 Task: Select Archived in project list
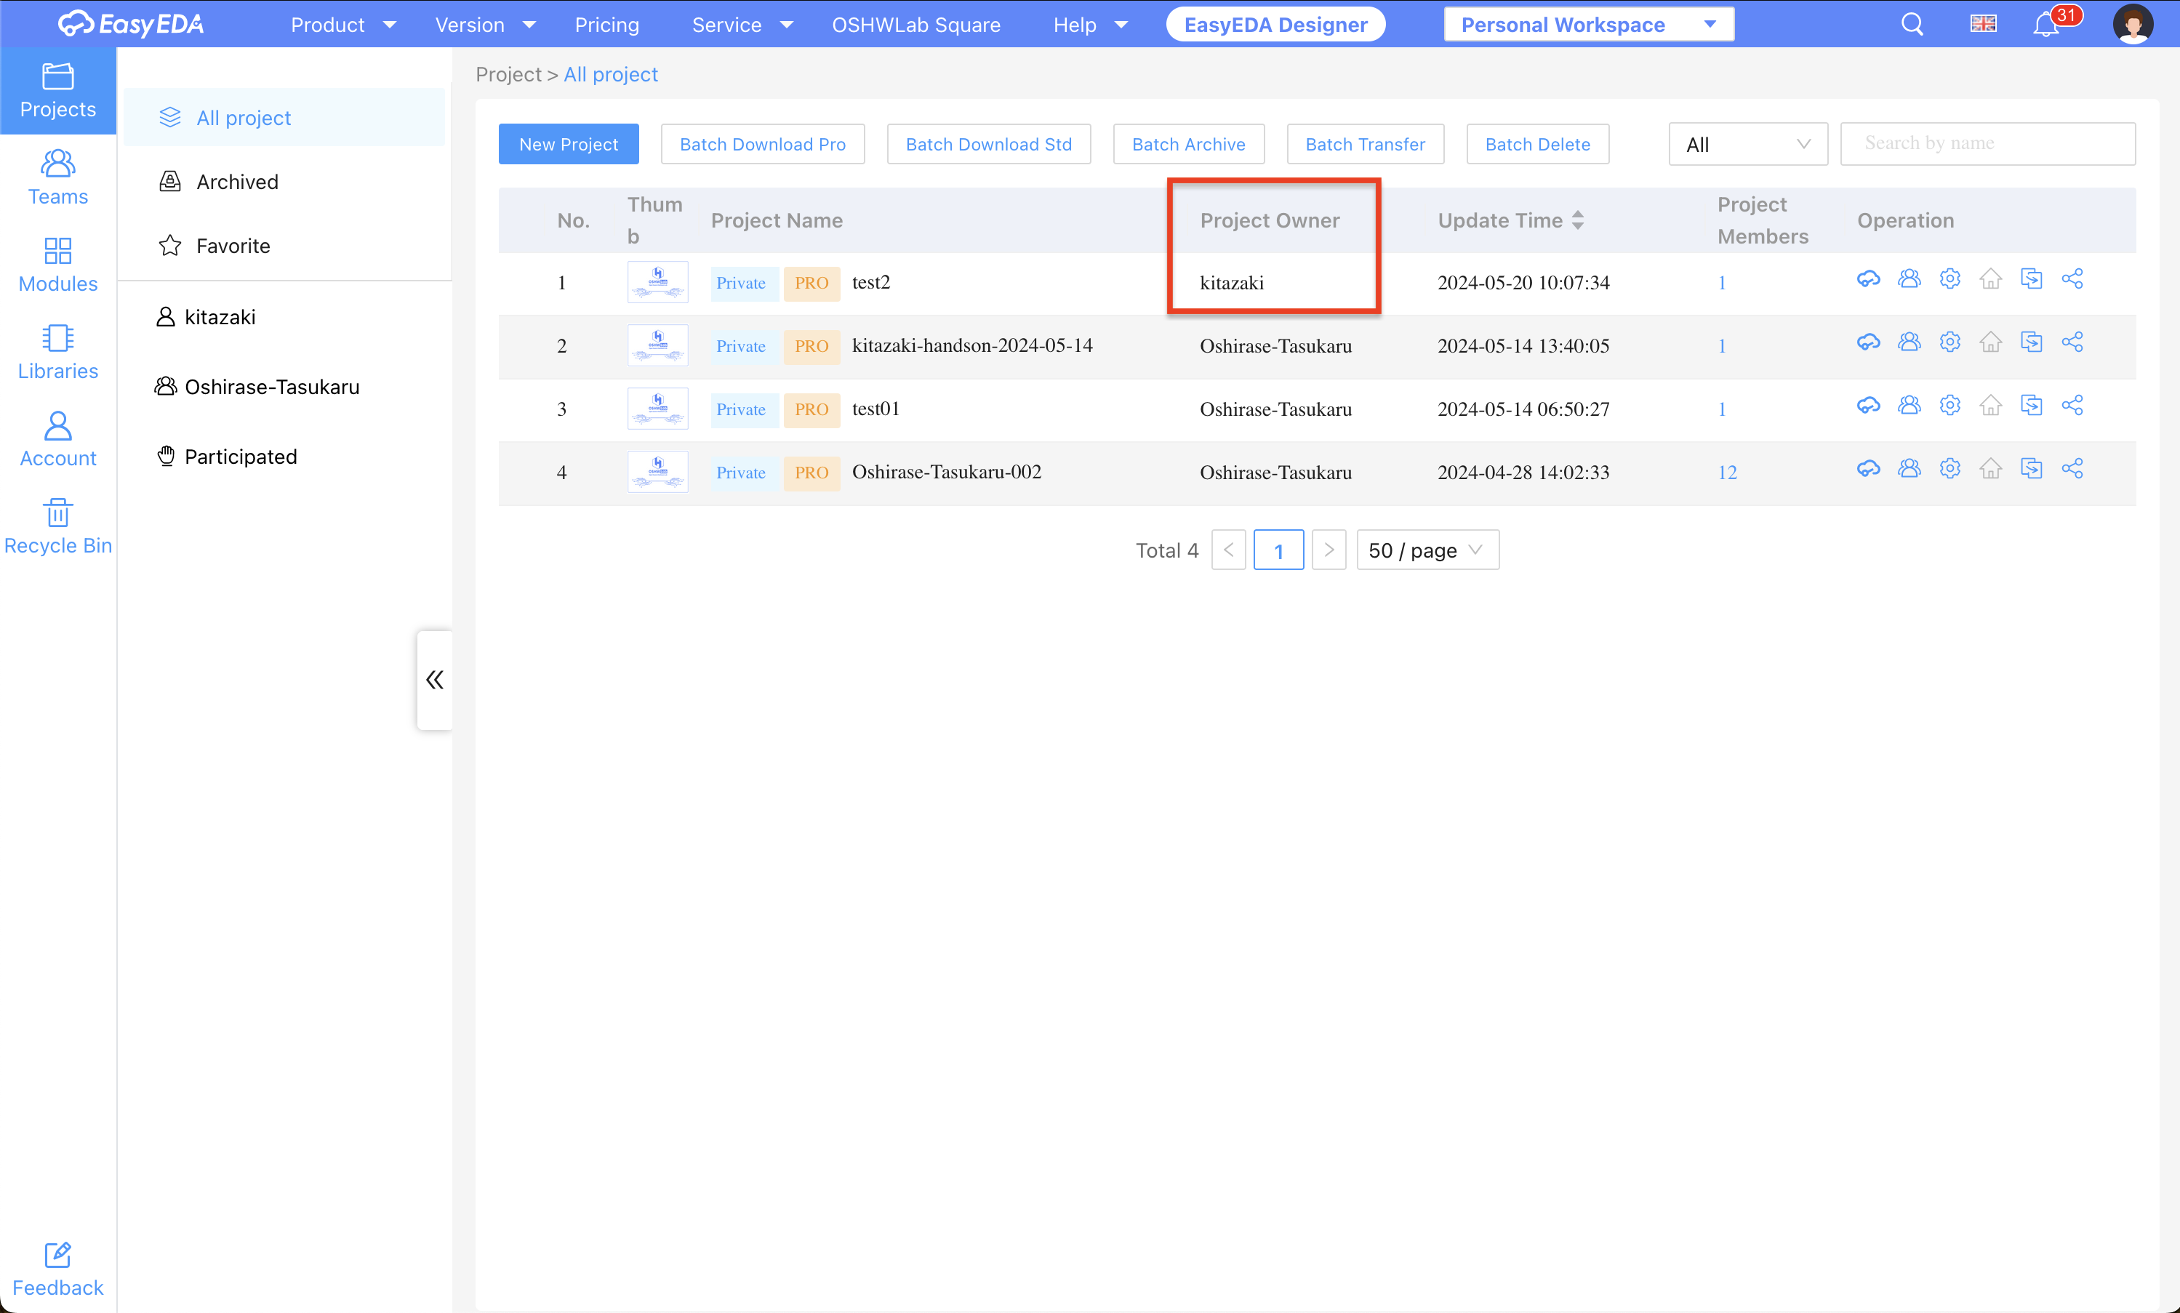click(237, 182)
